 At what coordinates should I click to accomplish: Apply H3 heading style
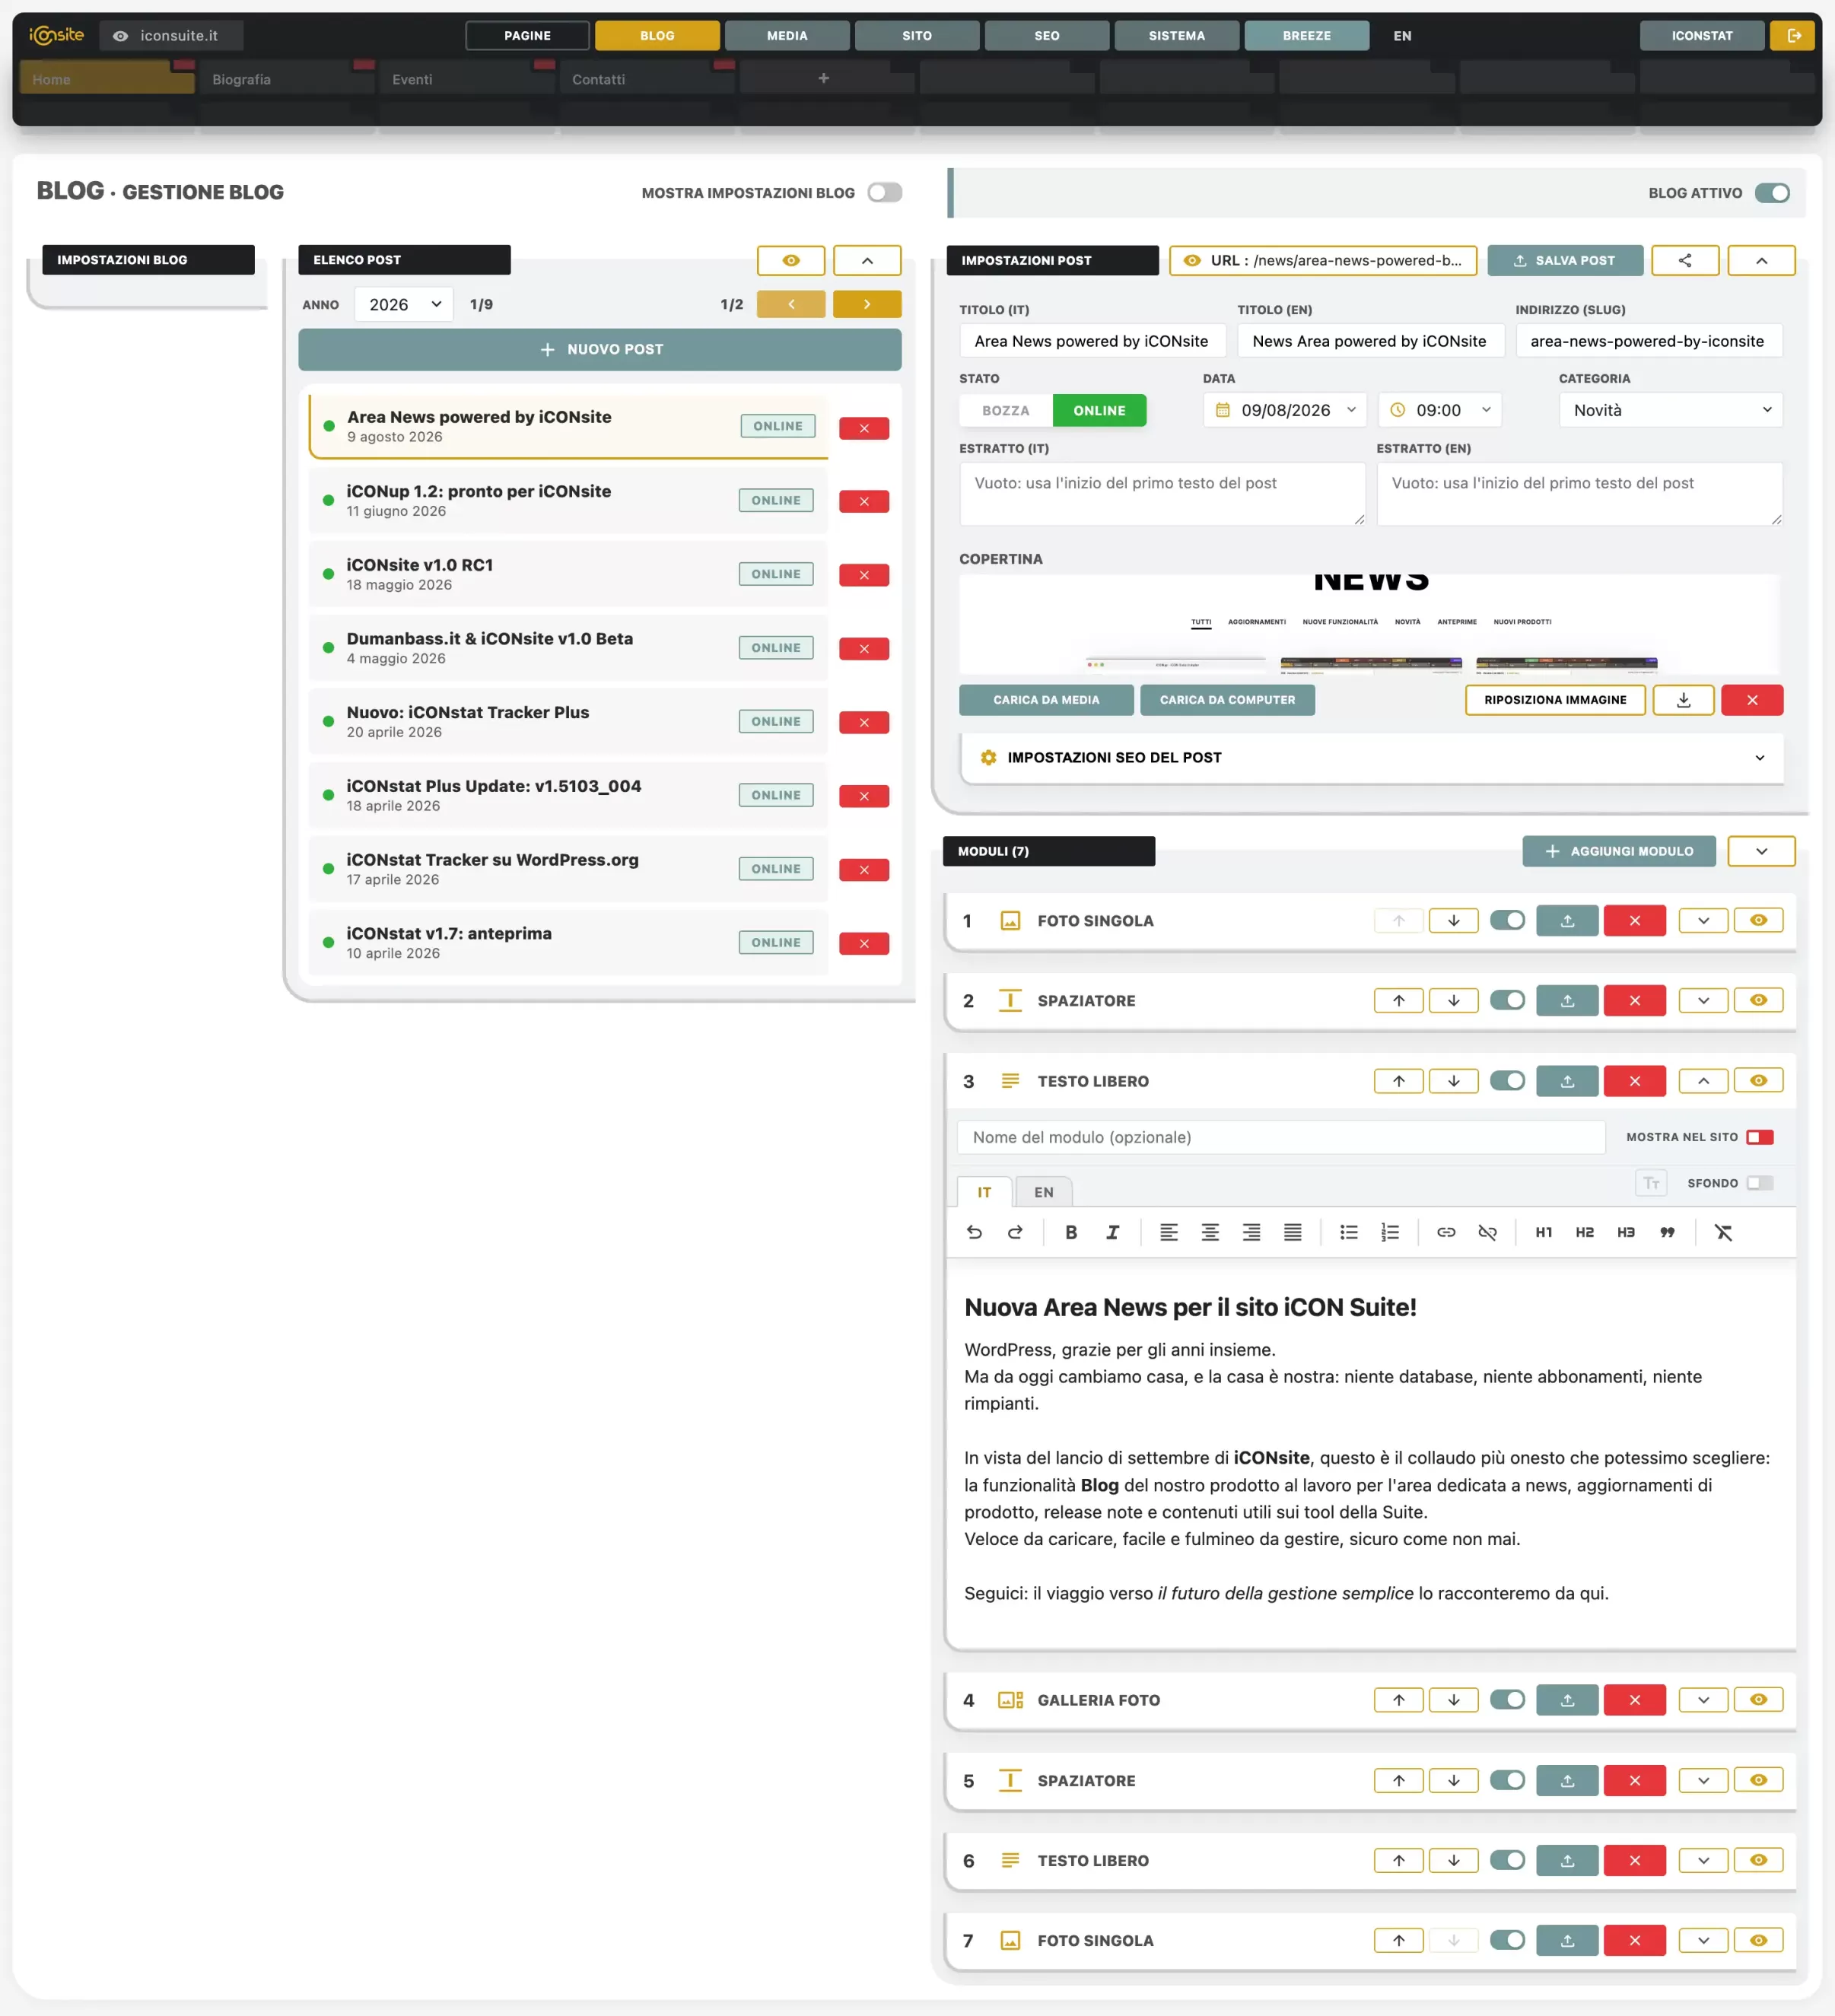pyautogui.click(x=1626, y=1232)
